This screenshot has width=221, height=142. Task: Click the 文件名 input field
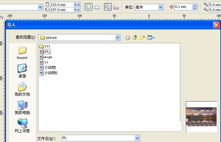pyautogui.click(x=99, y=138)
